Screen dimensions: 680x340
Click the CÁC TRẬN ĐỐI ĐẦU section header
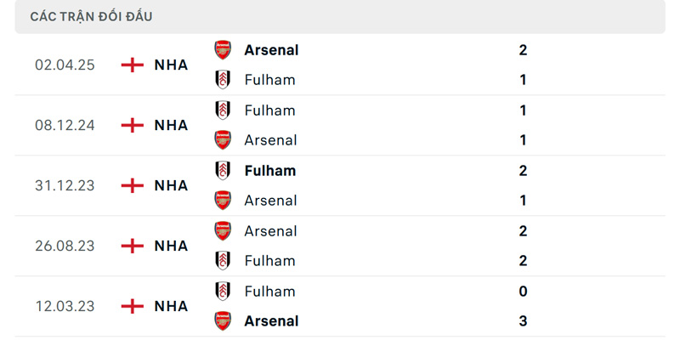tap(91, 16)
